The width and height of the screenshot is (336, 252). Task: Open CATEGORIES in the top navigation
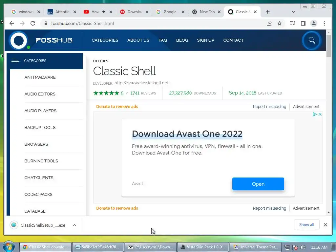click(x=105, y=40)
